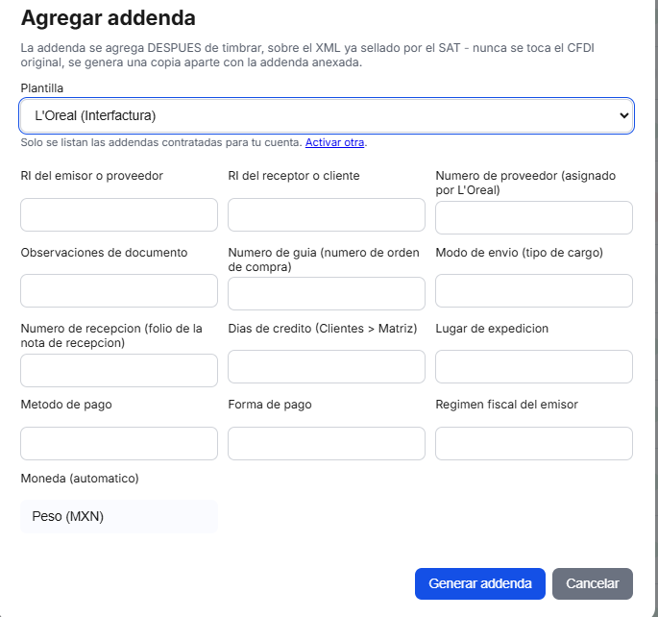This screenshot has width=658, height=617.
Task: Click the 'La addenda se agrega DESPUES' description text
Action: [x=307, y=55]
